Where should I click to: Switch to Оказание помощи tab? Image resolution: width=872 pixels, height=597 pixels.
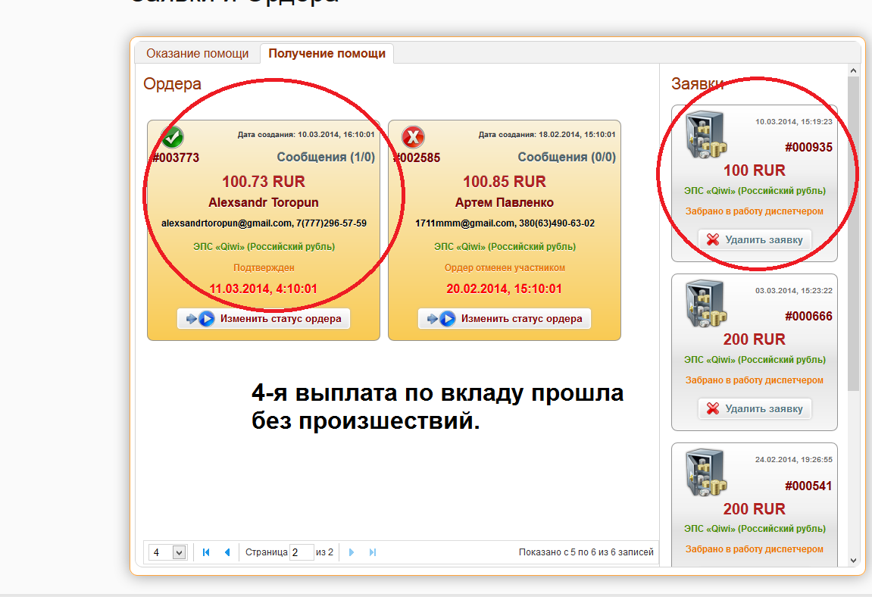pos(197,54)
